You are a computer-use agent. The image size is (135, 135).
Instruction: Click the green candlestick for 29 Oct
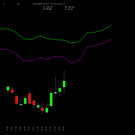coord(60,90)
